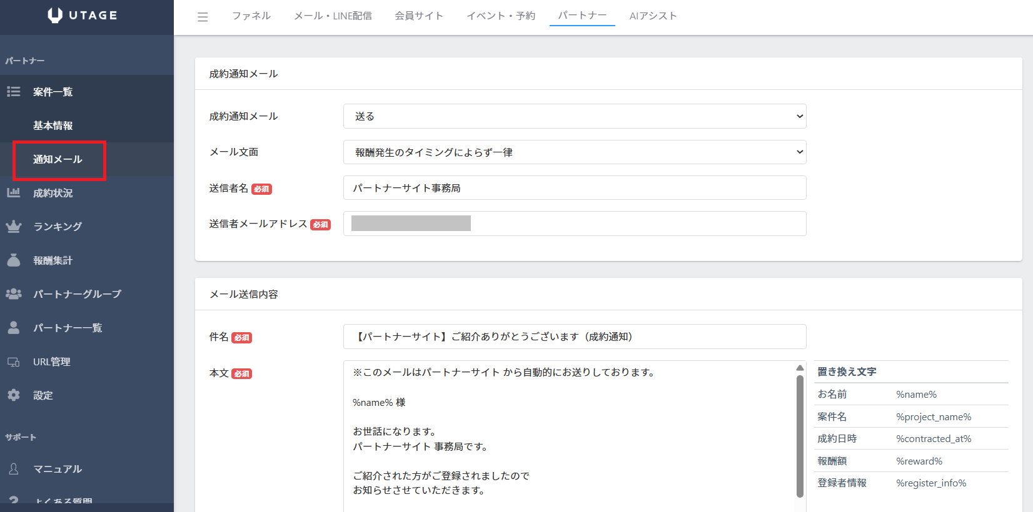Viewport: 1033px width, 512px height.
Task: Click the 案件一覧 list icon
Action: point(14,92)
